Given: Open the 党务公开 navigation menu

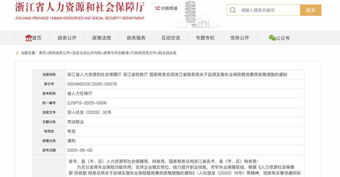Looking at the screenshot, I should click(240, 38).
